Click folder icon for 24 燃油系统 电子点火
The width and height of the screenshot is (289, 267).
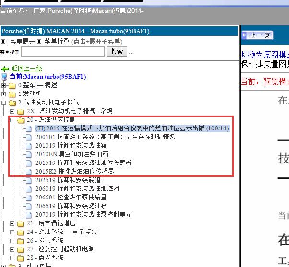[x=21, y=232]
